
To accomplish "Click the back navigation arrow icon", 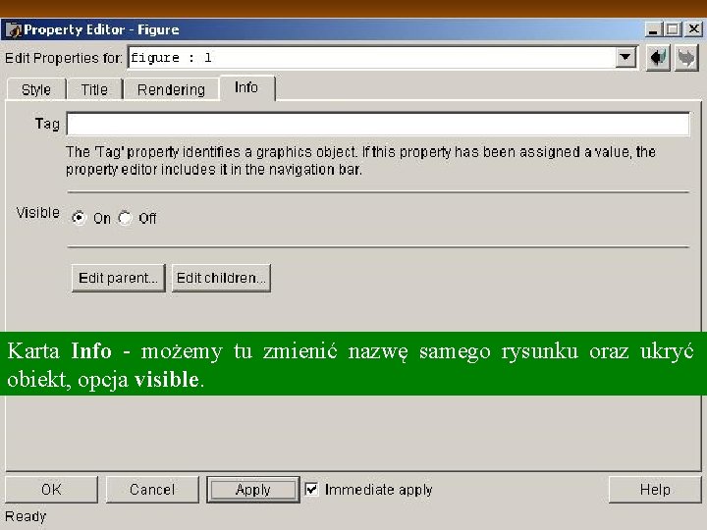I will [x=658, y=58].
